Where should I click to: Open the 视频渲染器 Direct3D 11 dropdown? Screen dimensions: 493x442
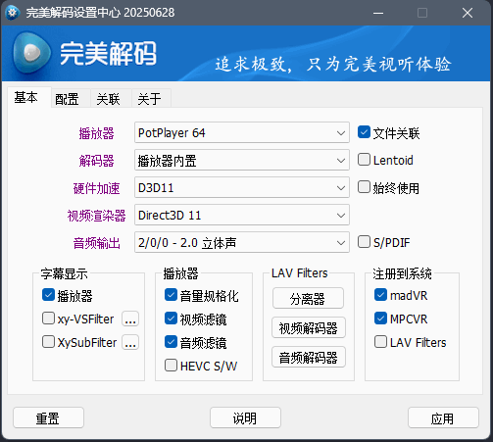(242, 215)
